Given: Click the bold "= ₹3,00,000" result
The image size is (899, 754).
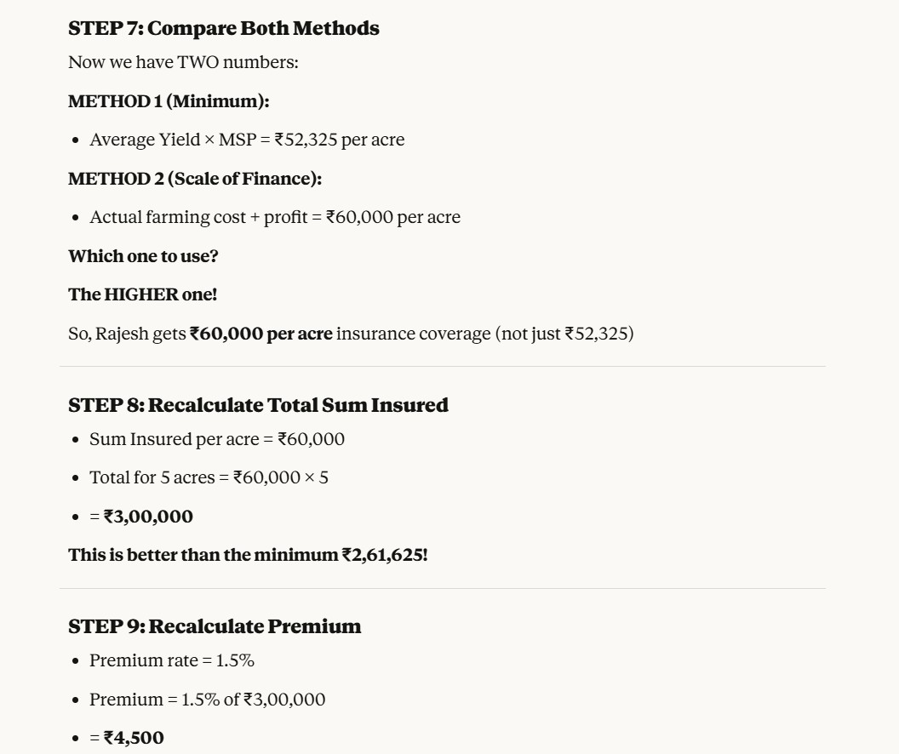Looking at the screenshot, I should pos(141,517).
